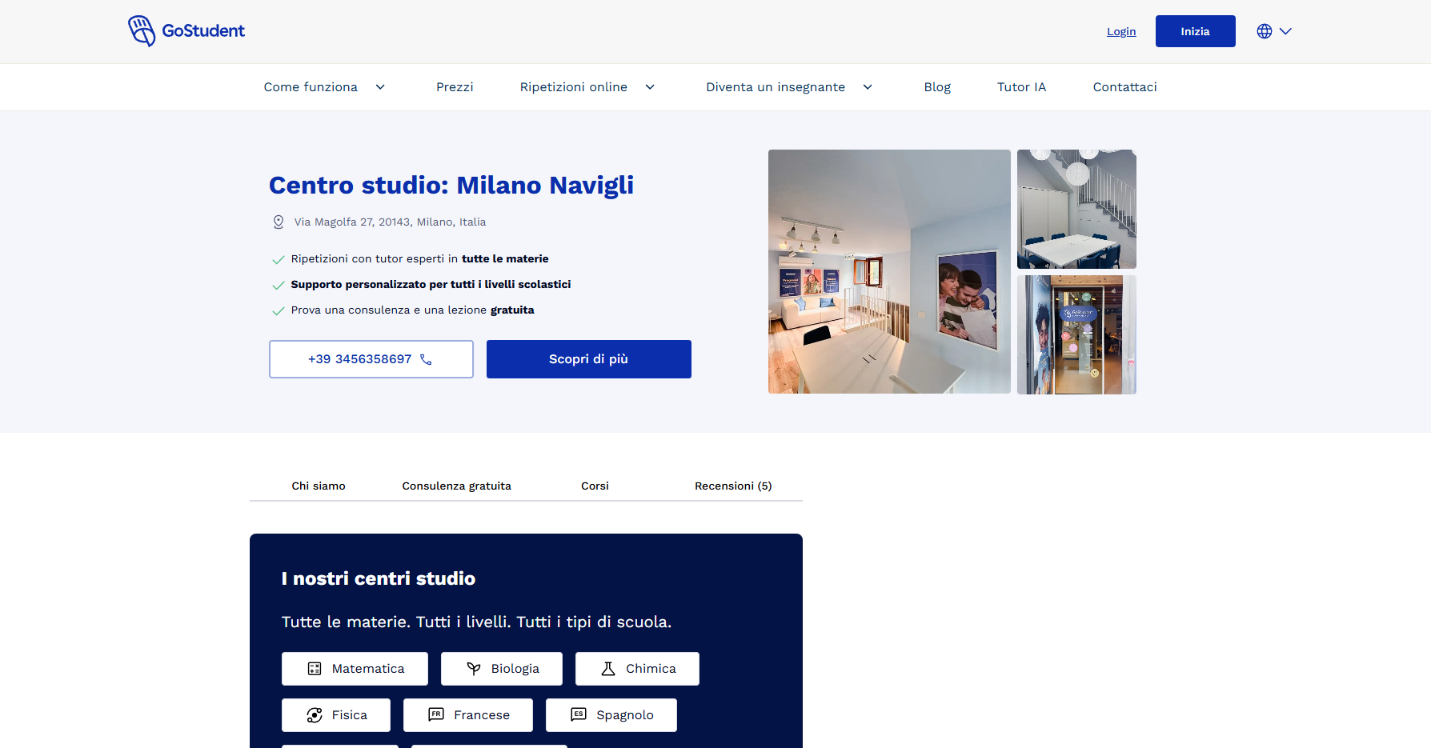Switch to the Recensioni (5) tab
1431x748 pixels.
click(x=733, y=486)
